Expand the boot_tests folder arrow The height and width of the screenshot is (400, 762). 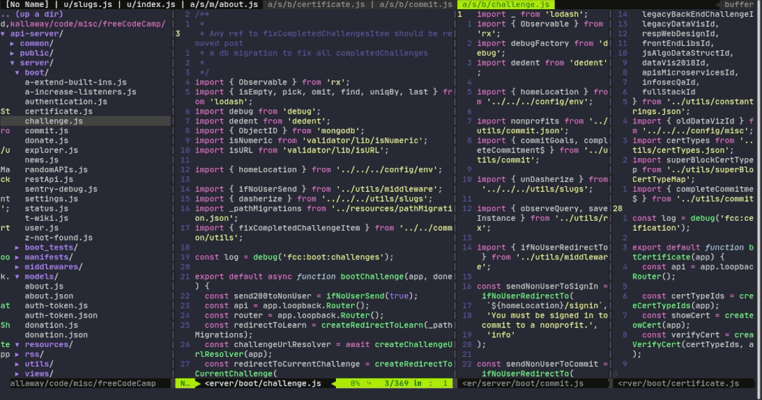18,248
